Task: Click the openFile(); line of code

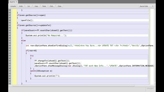Action: (27, 20)
